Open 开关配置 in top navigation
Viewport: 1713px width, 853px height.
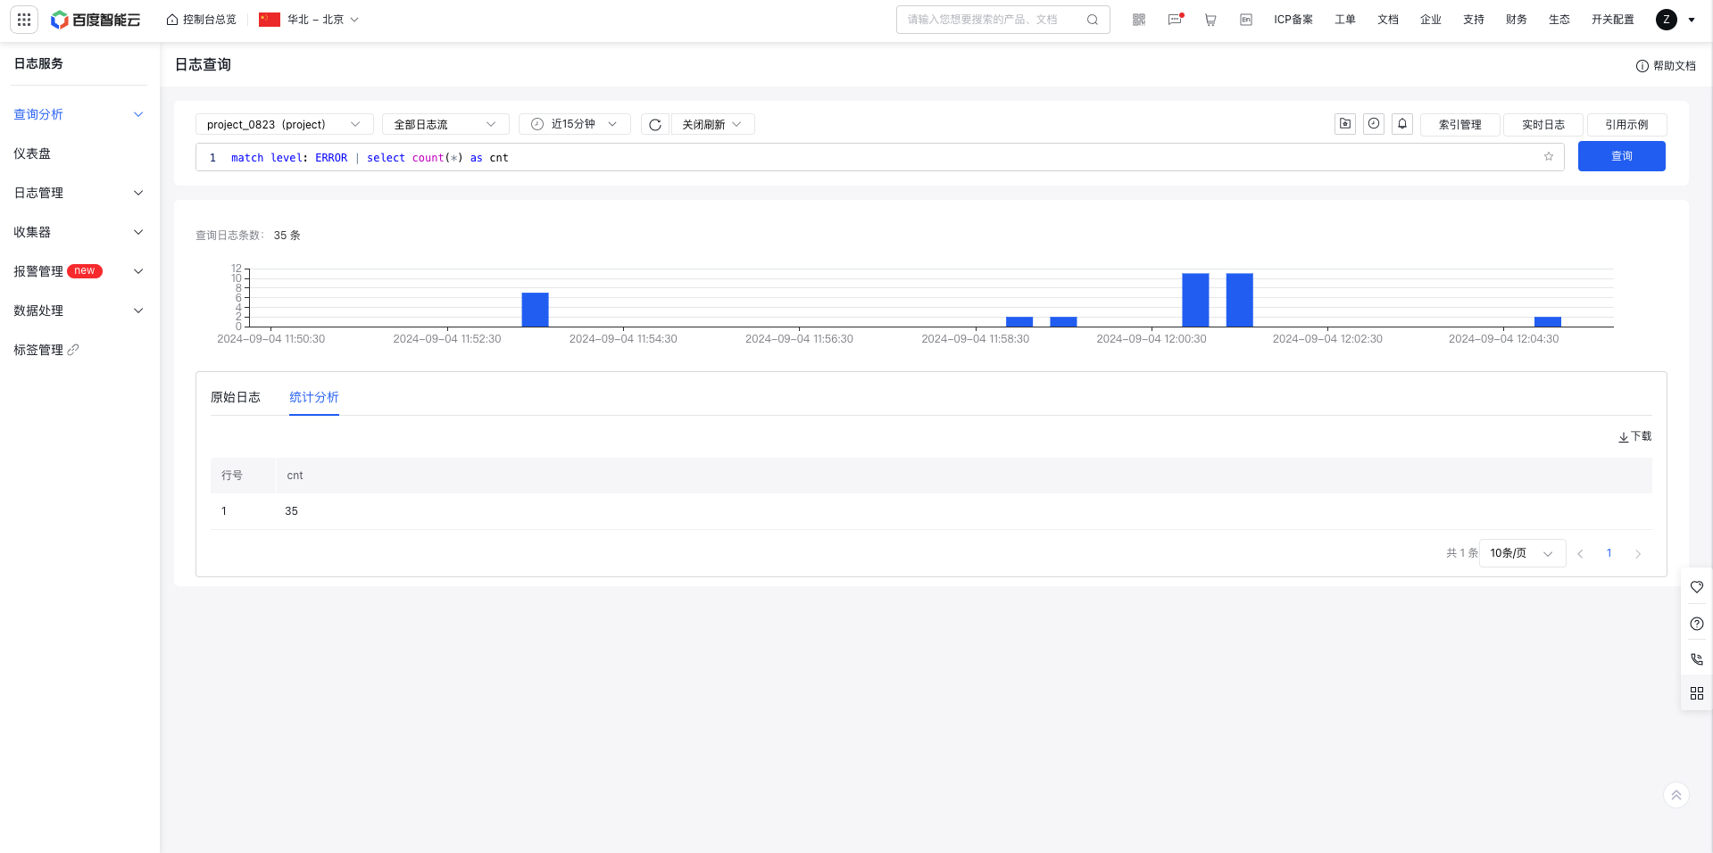coord(1613,20)
